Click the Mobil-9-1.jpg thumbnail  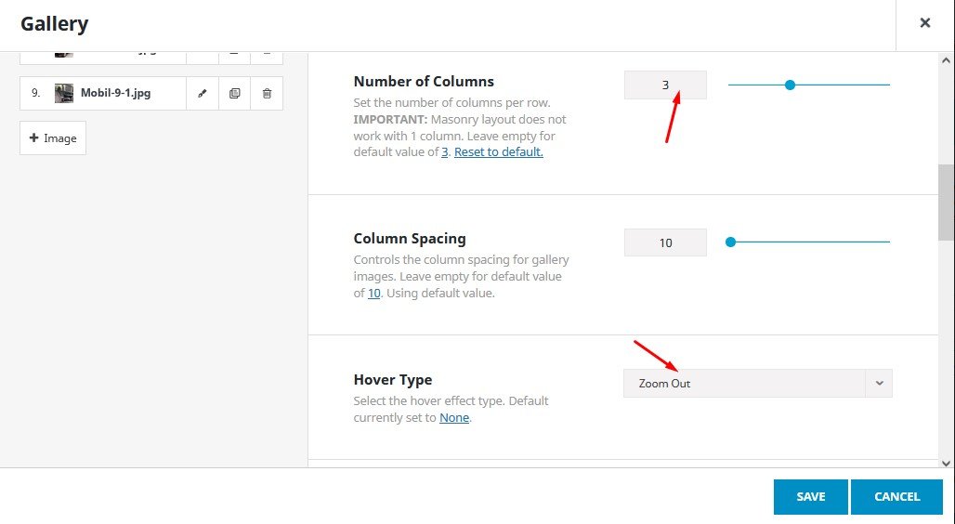click(64, 94)
